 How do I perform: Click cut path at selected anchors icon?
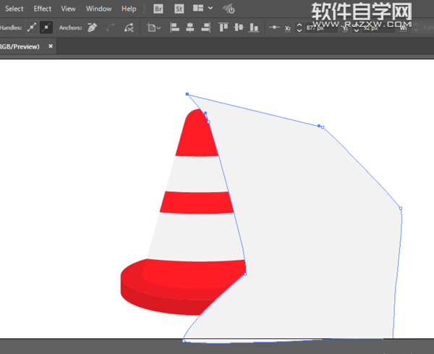(129, 28)
